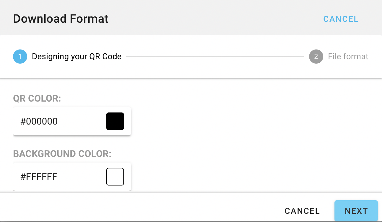The height and width of the screenshot is (222, 382).
Task: Select the Designing your QR Code step
Action: (x=77, y=57)
